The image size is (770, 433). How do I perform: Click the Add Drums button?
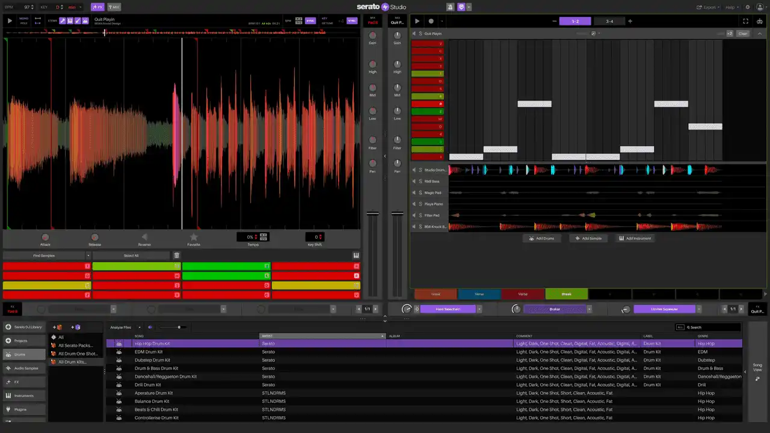[x=541, y=238]
